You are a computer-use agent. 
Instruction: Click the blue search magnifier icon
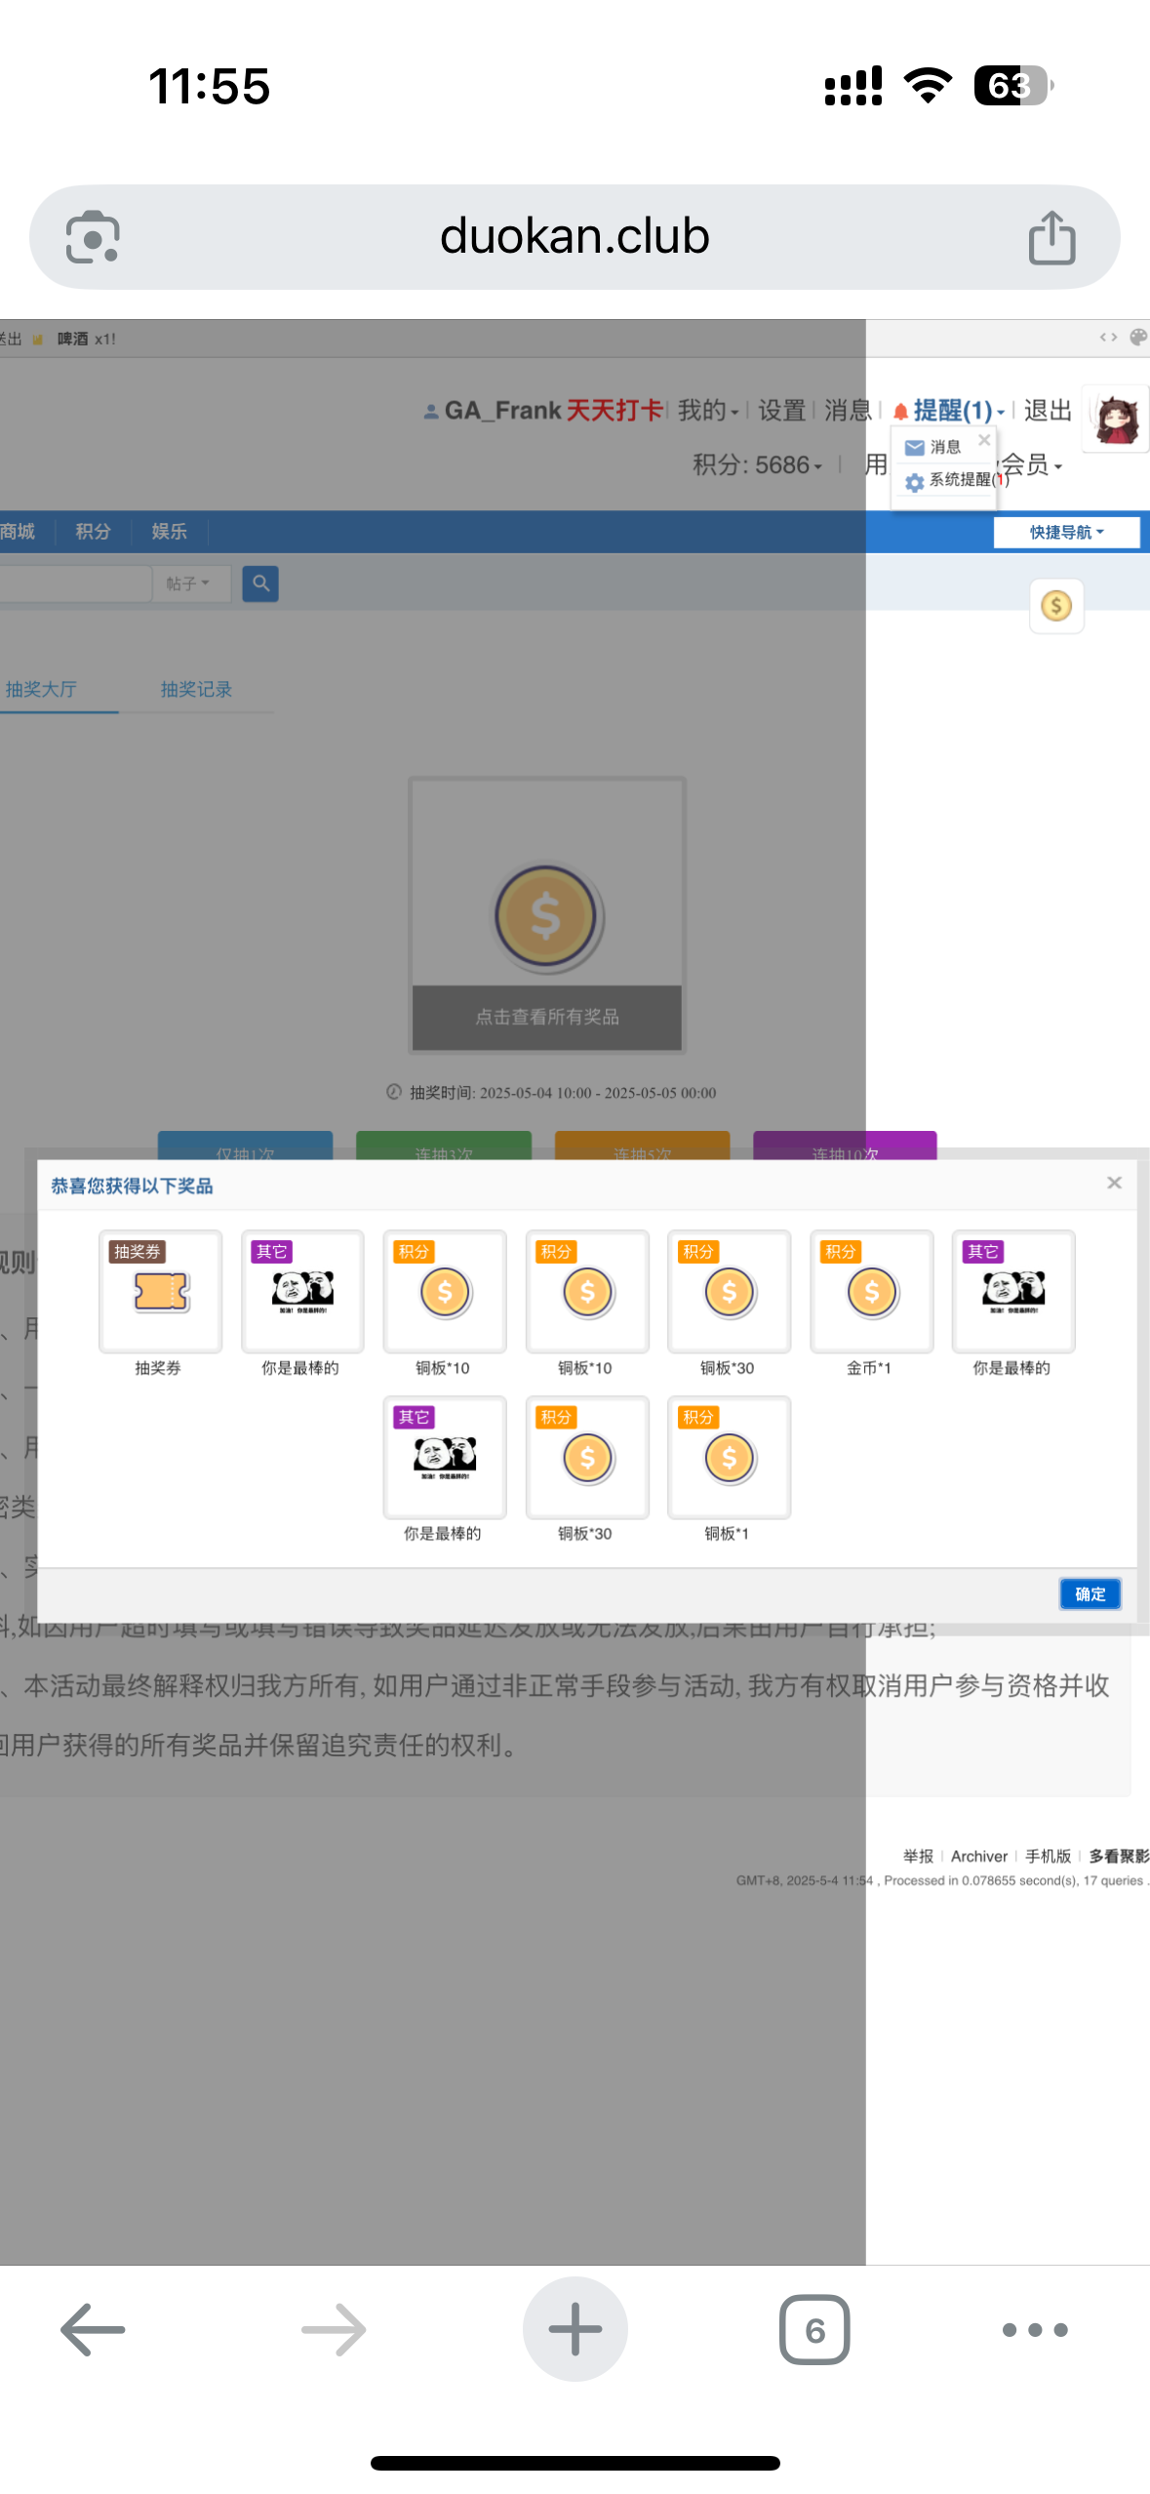click(260, 583)
